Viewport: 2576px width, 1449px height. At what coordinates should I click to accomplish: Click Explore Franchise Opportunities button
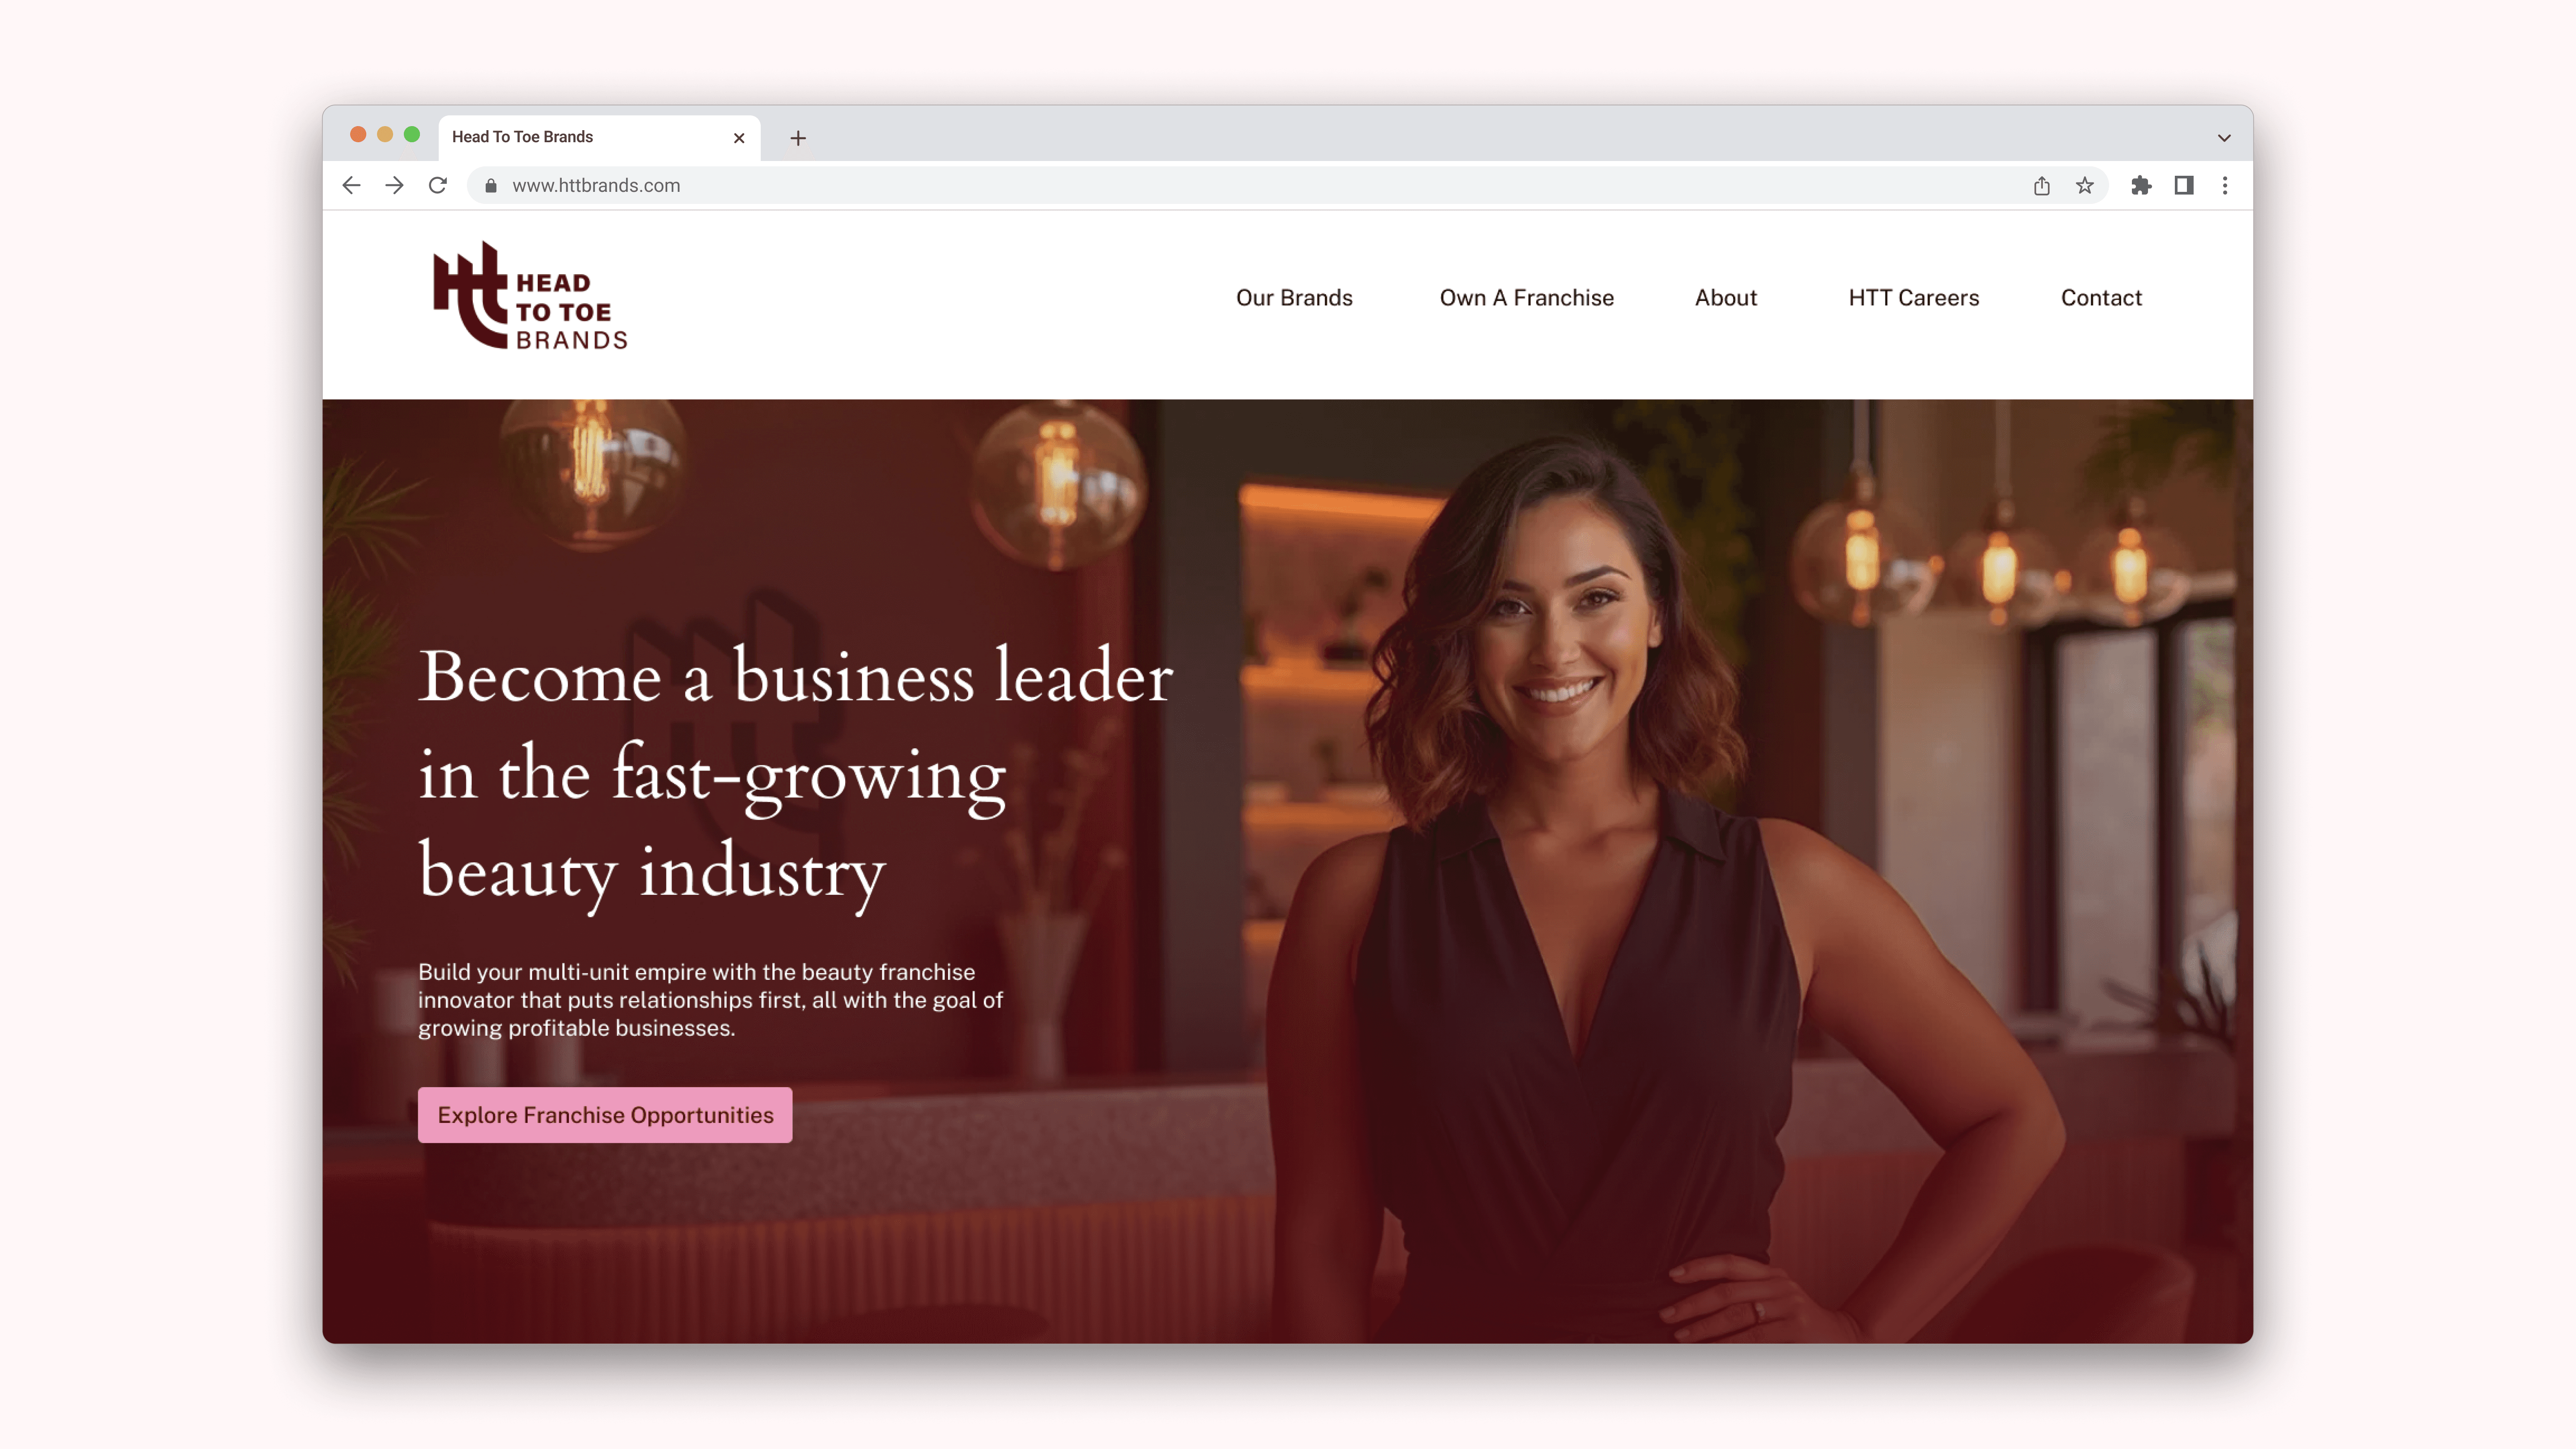(x=605, y=1114)
